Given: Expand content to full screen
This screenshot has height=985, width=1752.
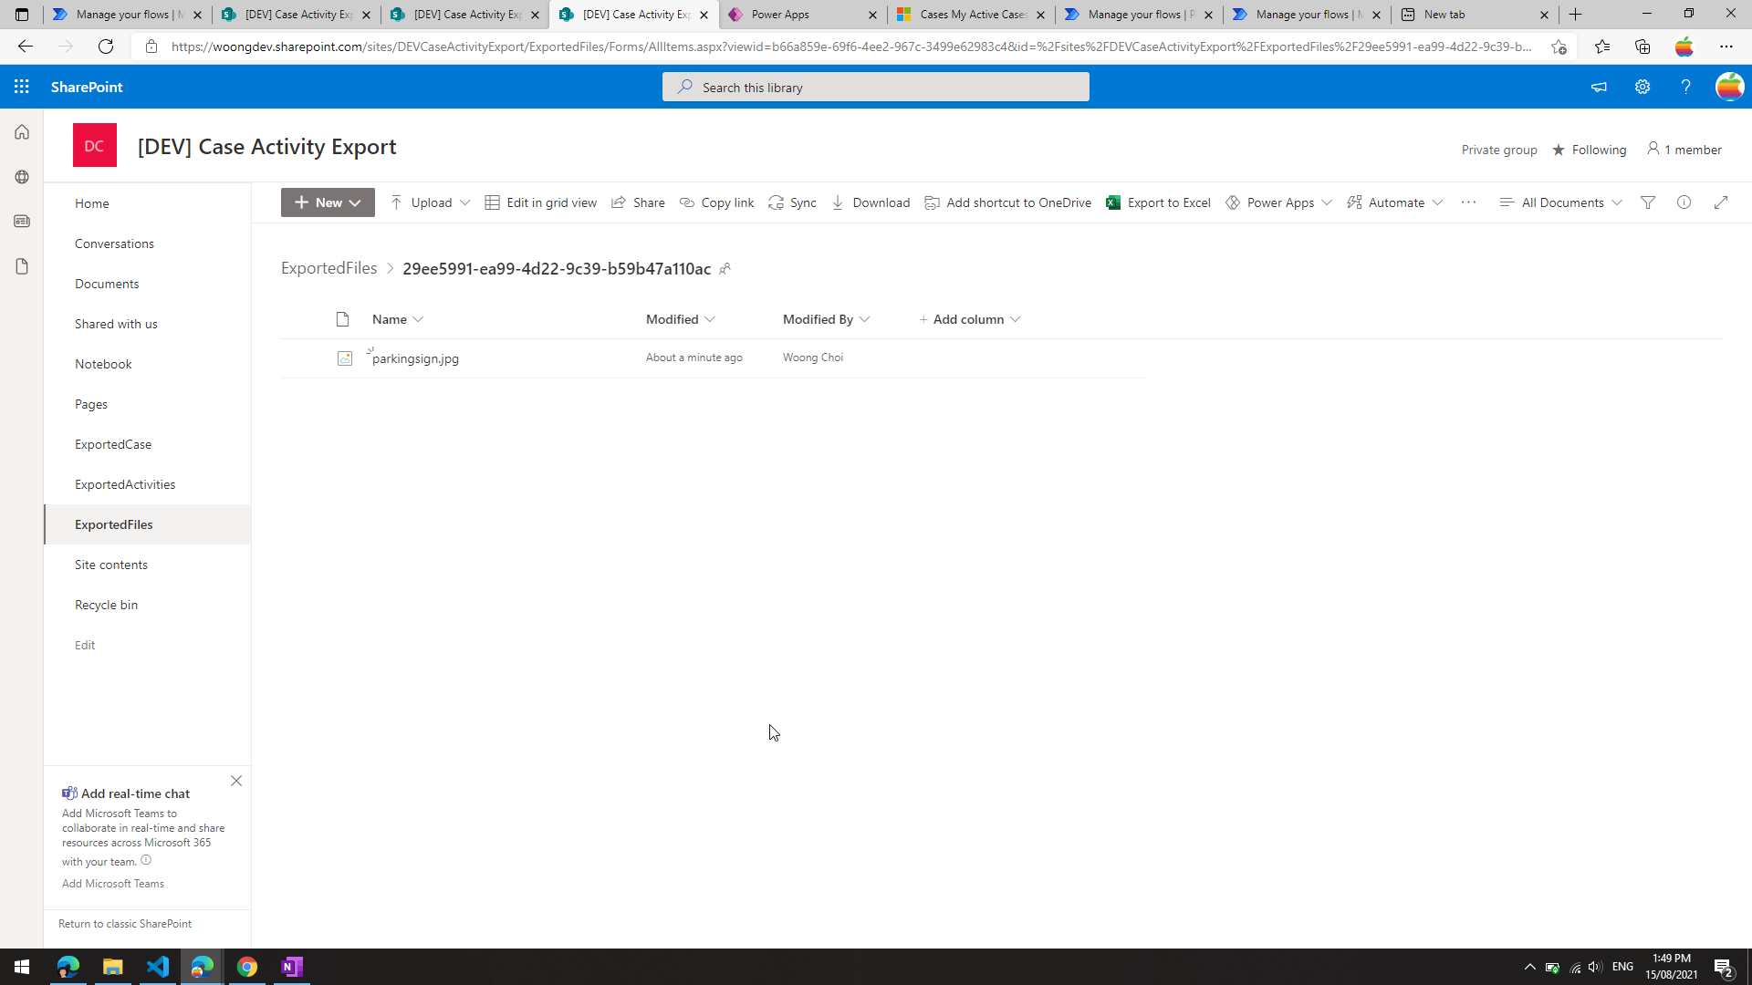Looking at the screenshot, I should click(1721, 202).
